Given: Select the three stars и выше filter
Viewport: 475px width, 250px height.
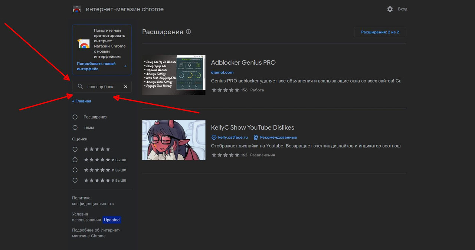Looking at the screenshot, I should click(x=75, y=170).
